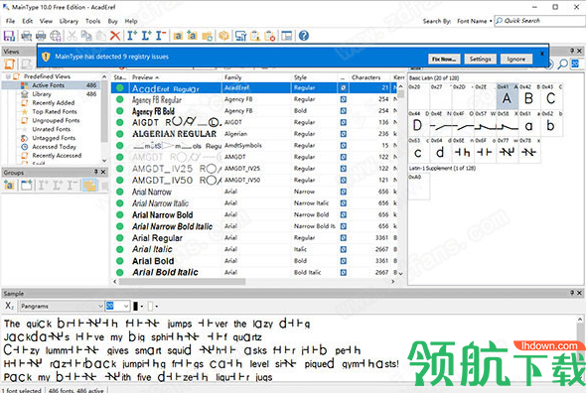Click the Fix Now... button
Screen dimensions: 586x393
pyautogui.click(x=444, y=59)
